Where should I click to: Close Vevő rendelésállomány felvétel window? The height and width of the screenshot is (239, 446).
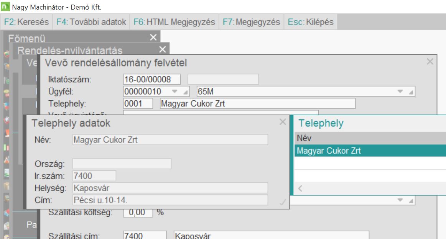tap(430, 61)
